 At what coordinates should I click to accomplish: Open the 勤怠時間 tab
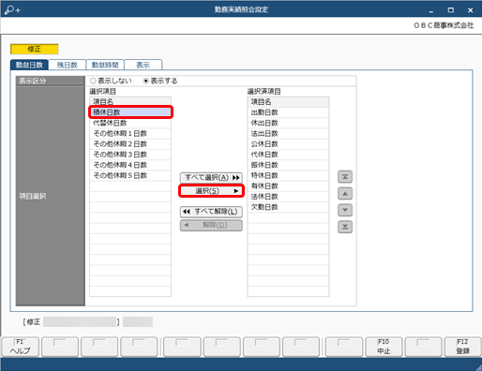tap(105, 65)
